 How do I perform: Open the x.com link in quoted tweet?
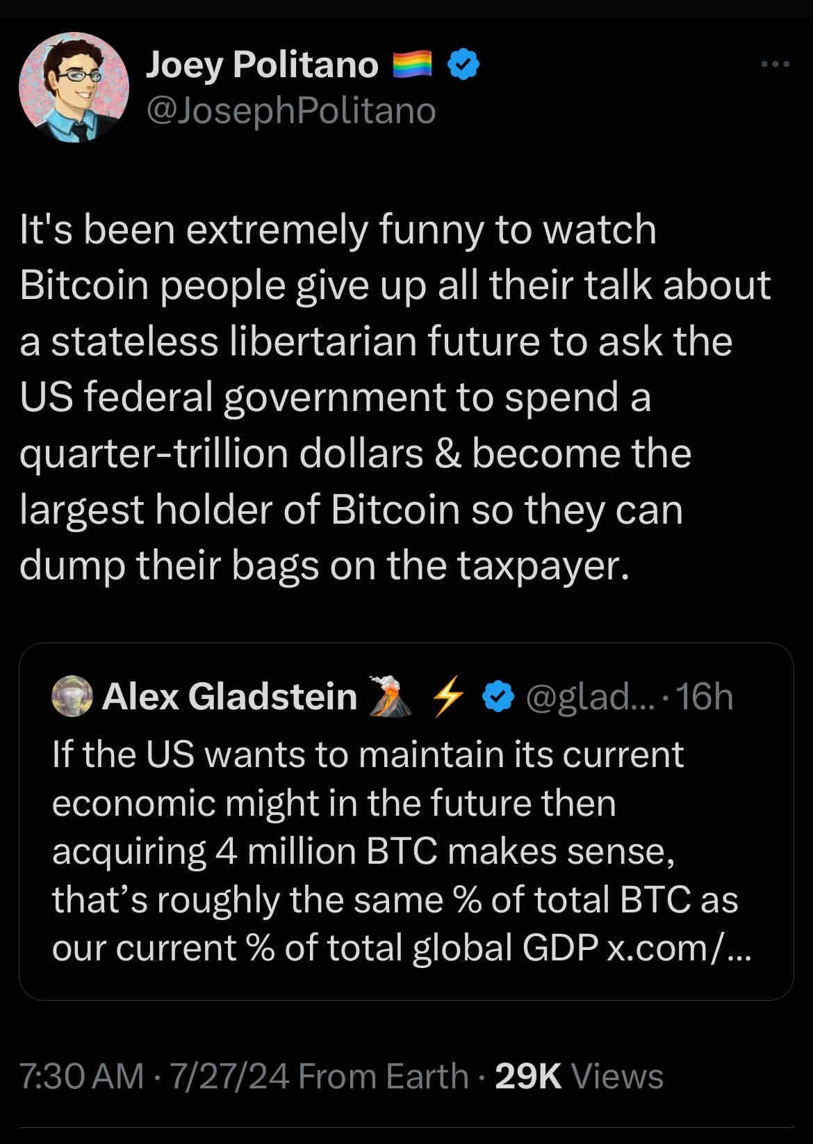pyautogui.click(x=678, y=947)
